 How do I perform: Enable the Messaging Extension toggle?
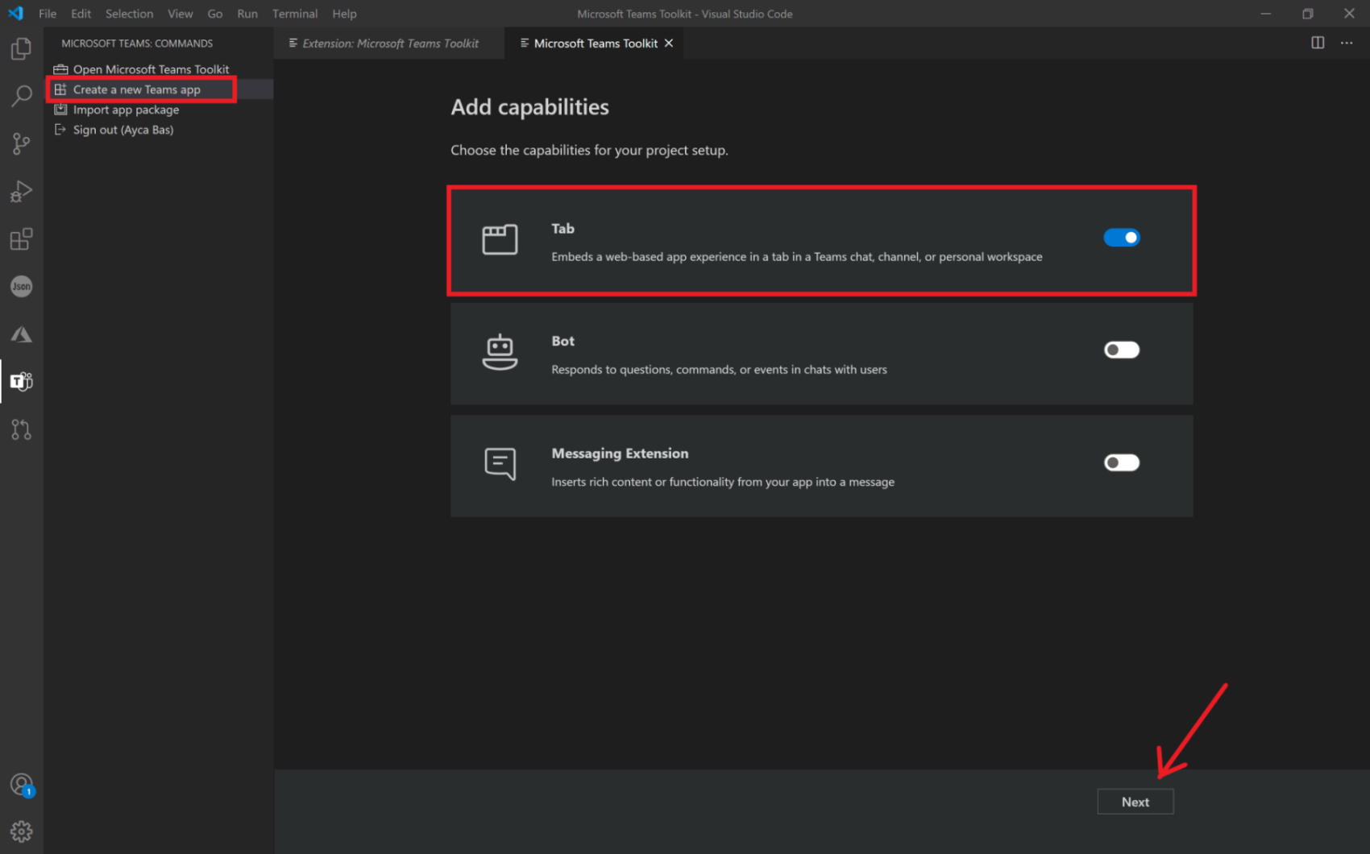[x=1121, y=462]
